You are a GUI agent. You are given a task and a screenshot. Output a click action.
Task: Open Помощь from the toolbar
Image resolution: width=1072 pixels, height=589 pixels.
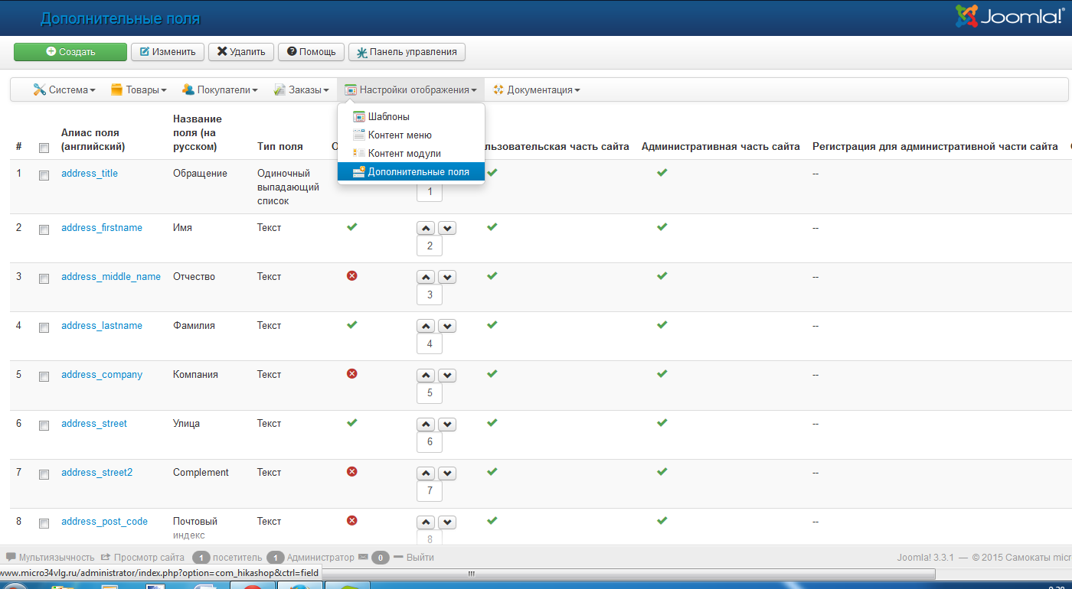click(x=311, y=52)
